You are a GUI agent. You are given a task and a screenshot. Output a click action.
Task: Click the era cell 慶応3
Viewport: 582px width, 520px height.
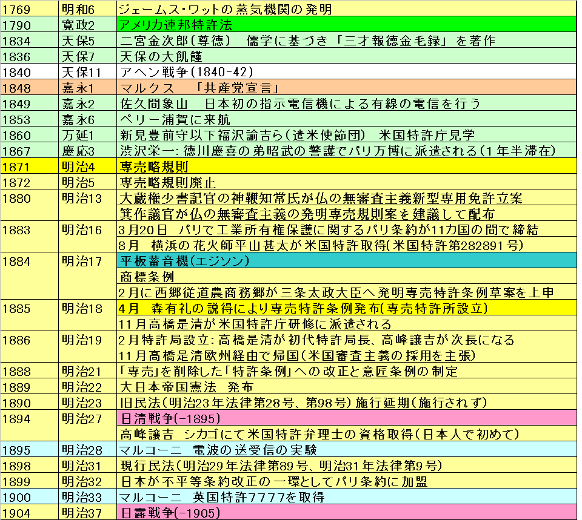(x=87, y=151)
